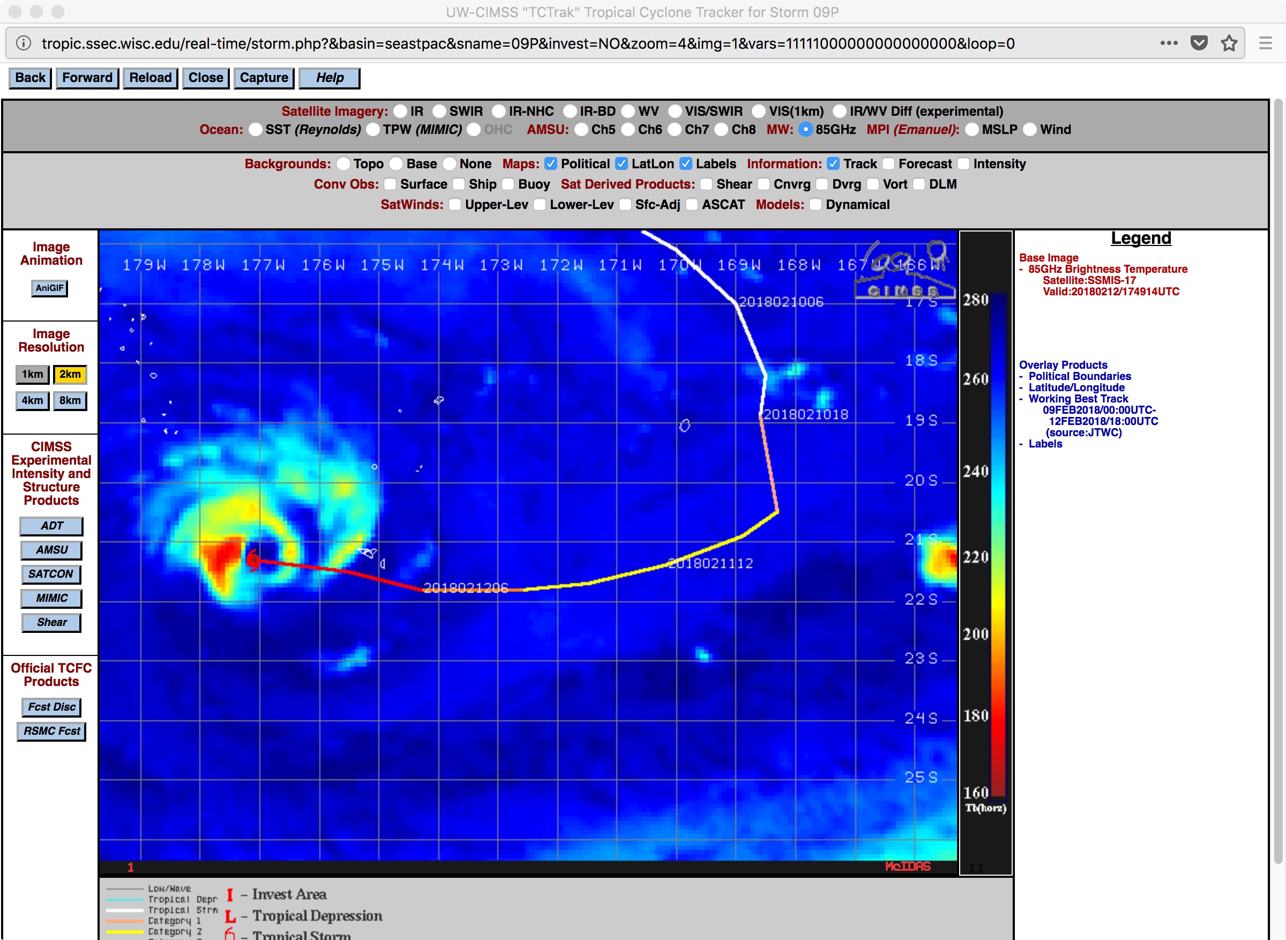Select the IR satellite imagery radio
This screenshot has height=940, width=1286.
pyautogui.click(x=400, y=111)
